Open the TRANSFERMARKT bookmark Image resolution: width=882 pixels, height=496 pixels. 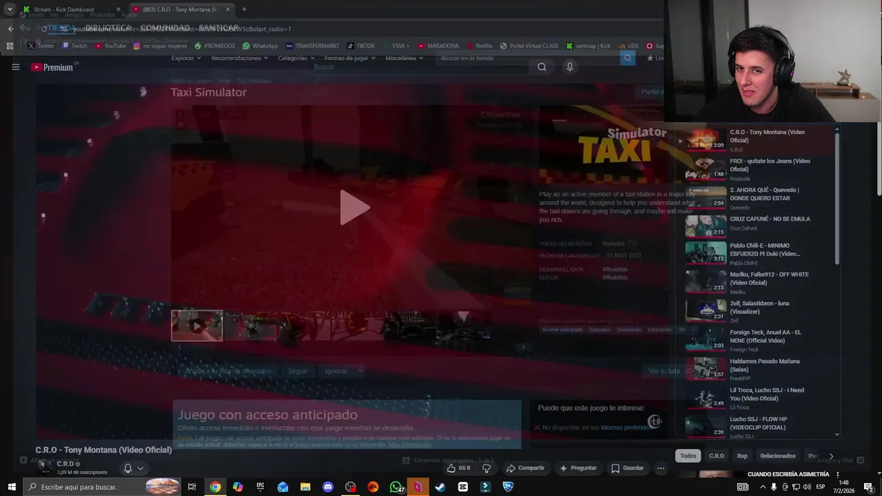click(312, 46)
